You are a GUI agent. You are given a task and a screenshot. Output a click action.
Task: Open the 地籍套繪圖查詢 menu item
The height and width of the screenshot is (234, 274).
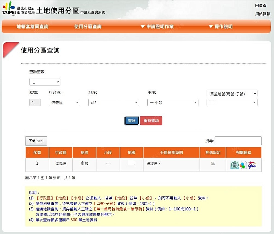(32, 27)
